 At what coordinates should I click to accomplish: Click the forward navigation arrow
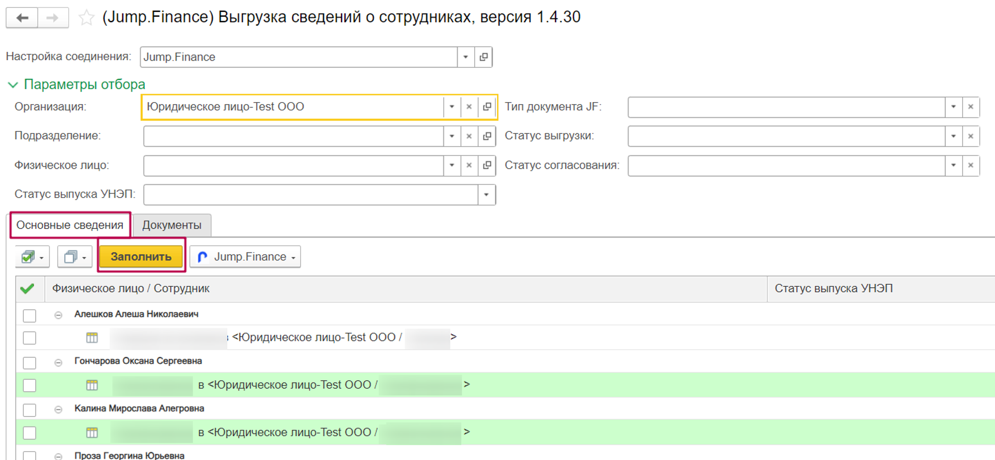click(53, 18)
